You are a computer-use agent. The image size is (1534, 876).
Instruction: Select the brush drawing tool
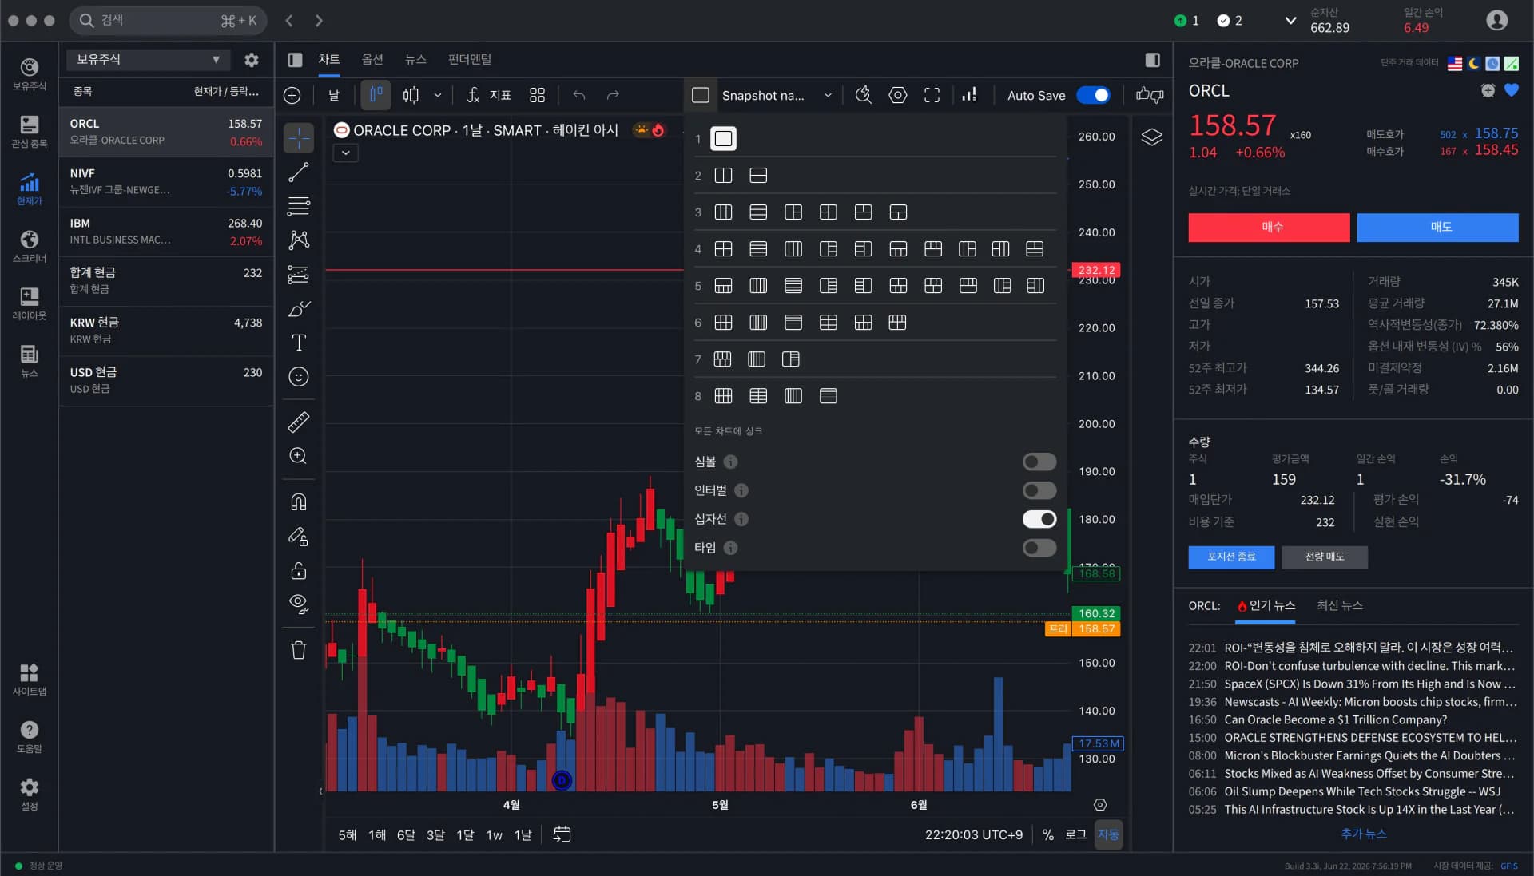coord(299,309)
